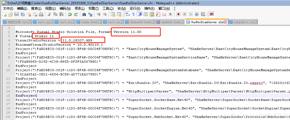This screenshot has width=290, height=120.
Task: Open the ? help menu
Action: point(175,8)
